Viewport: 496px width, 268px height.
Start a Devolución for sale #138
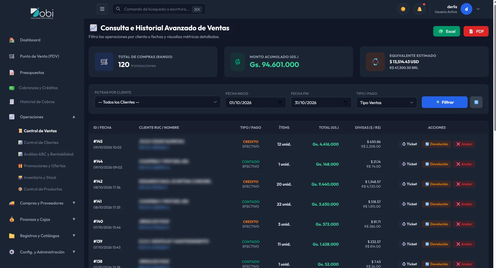pos(436,264)
